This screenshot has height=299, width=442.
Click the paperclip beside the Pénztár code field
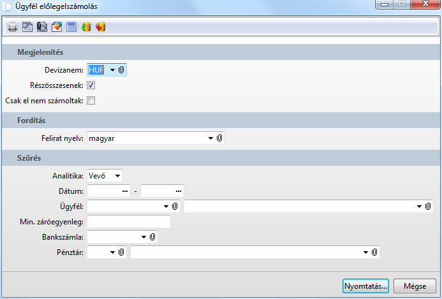coord(121,252)
